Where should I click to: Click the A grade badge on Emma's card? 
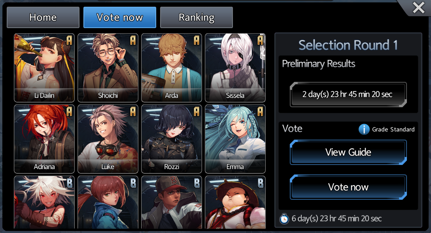tap(260, 112)
